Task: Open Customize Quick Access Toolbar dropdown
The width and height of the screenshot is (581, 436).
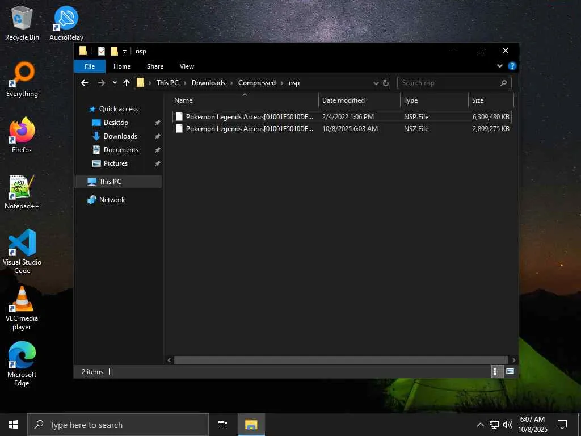Action: 124,51
